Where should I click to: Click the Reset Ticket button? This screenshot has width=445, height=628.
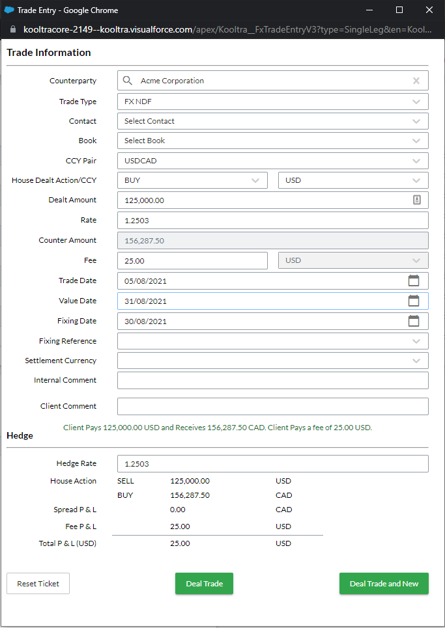point(38,584)
